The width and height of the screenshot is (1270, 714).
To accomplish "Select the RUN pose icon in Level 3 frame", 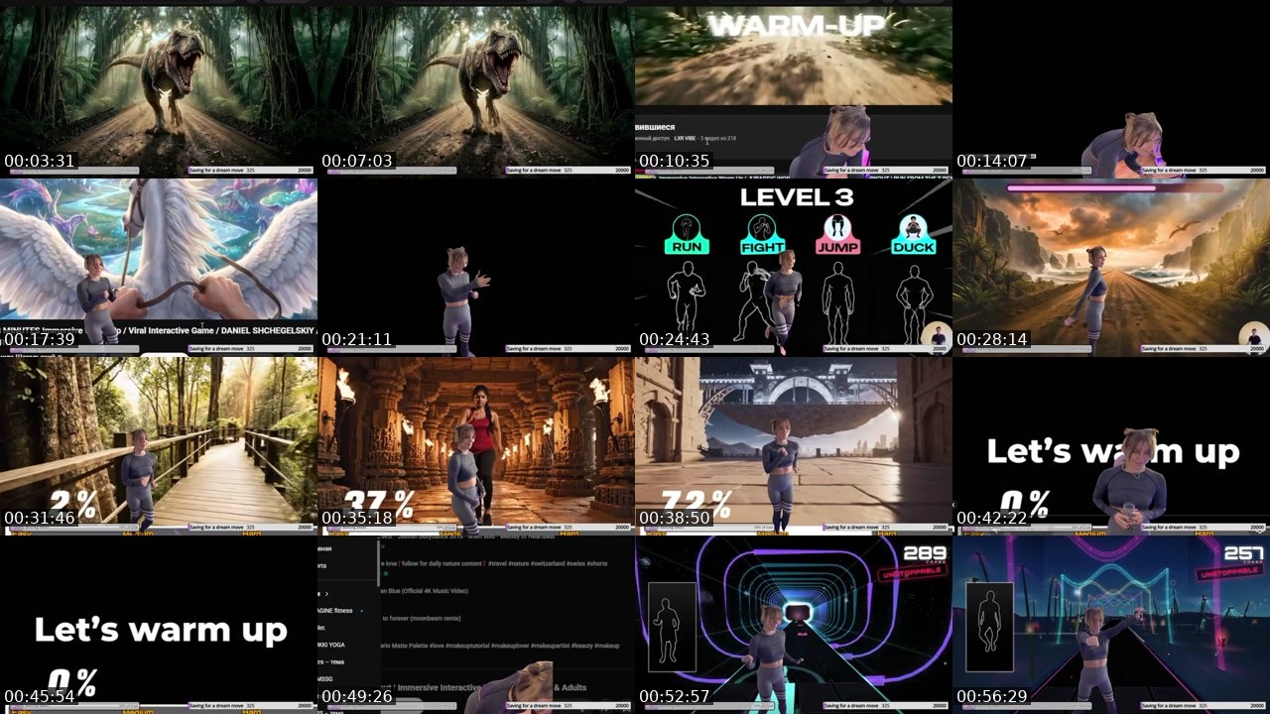I will click(687, 234).
